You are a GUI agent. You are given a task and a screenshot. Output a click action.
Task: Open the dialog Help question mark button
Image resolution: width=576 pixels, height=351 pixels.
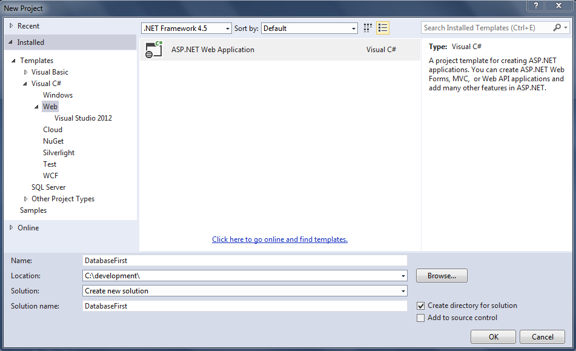tap(536, 5)
